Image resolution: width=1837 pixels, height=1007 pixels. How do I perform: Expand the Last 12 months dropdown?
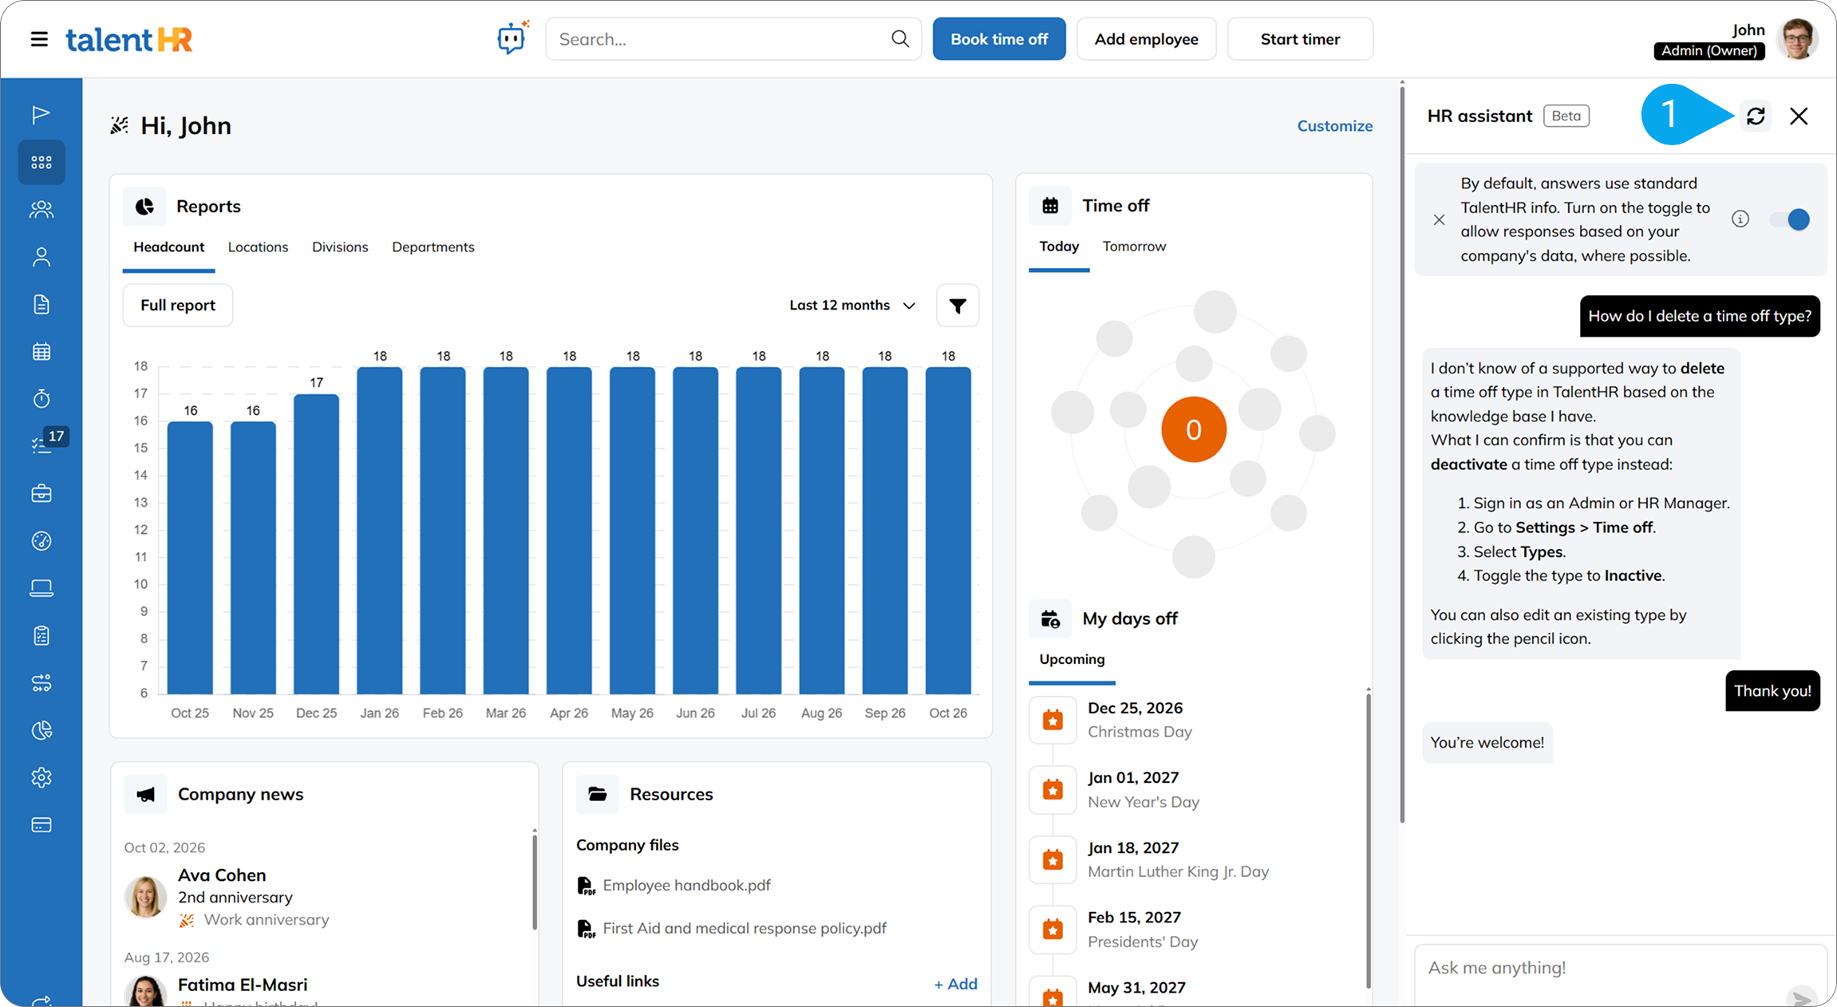[x=852, y=306]
